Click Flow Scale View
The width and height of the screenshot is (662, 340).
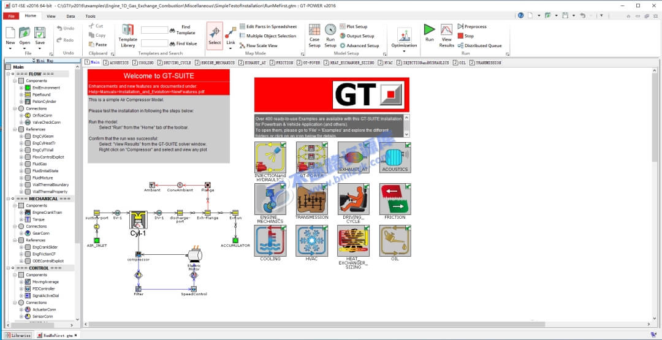[259, 45]
